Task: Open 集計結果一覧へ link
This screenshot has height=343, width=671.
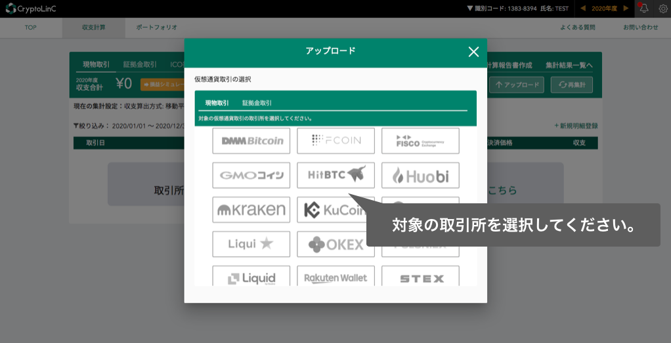Action: [x=569, y=66]
